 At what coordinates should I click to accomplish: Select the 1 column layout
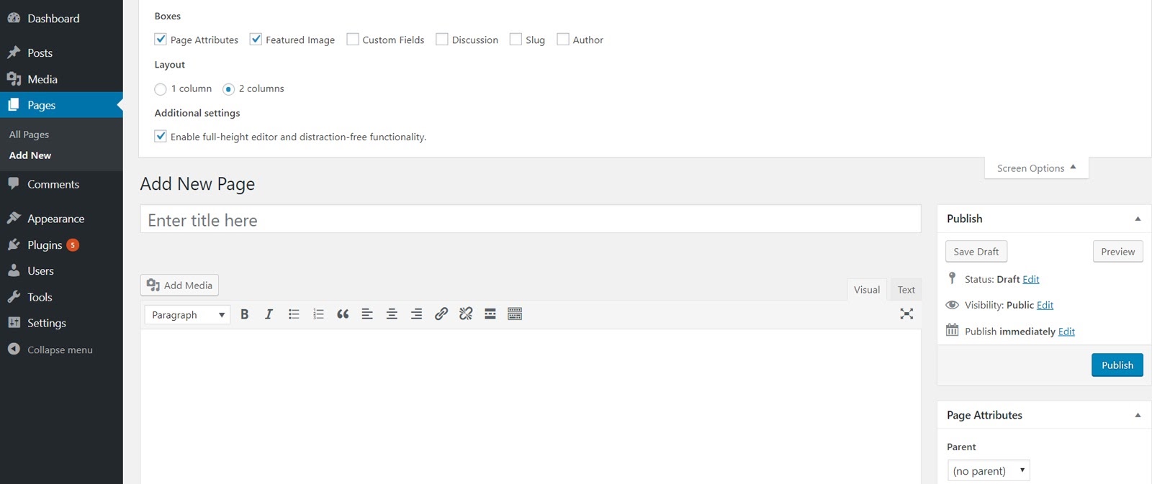pos(161,89)
